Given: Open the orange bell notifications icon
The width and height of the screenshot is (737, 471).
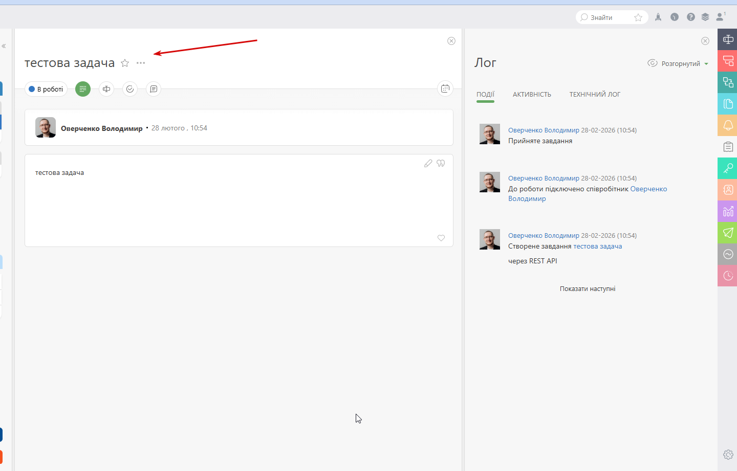Looking at the screenshot, I should [727, 125].
